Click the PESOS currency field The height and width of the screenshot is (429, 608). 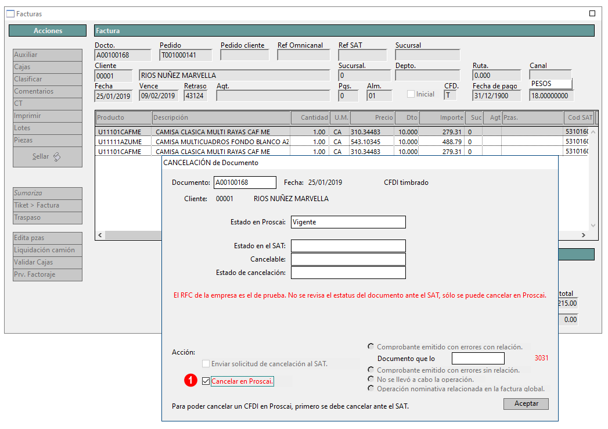(x=551, y=84)
